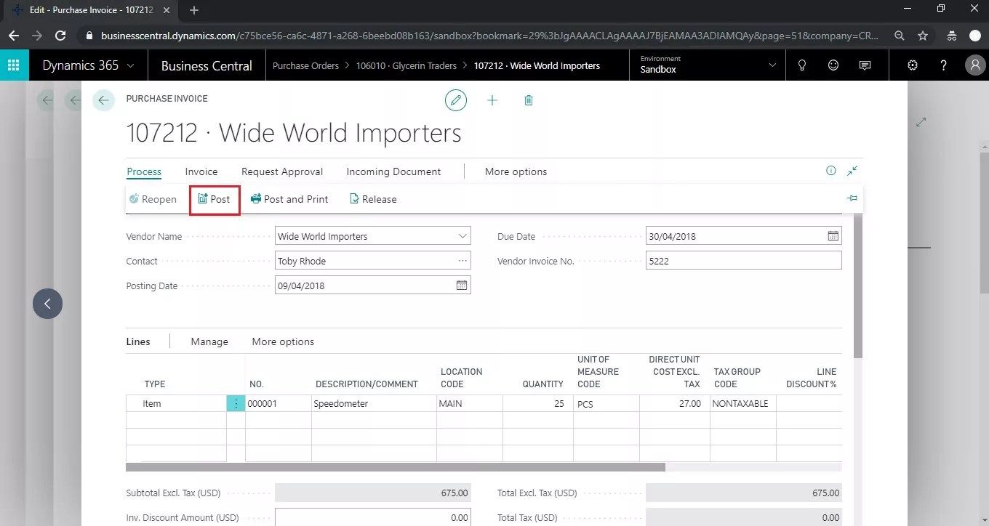This screenshot has width=989, height=526.
Task: Expand the Vendor Name dropdown
Action: pyautogui.click(x=463, y=236)
